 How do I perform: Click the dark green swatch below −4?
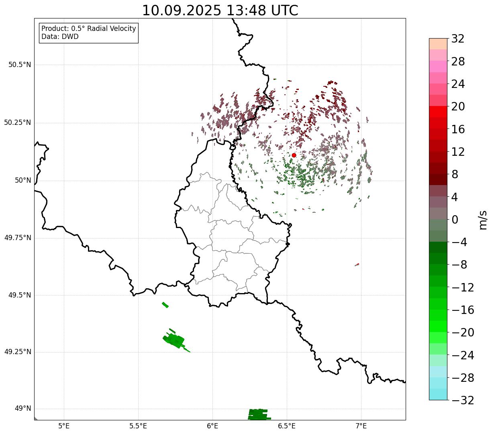click(x=438, y=247)
